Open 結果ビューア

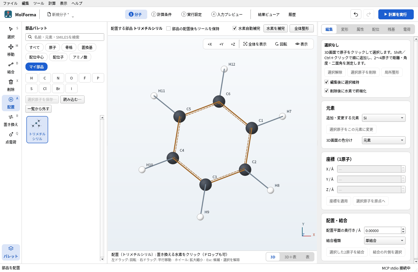coord(269,14)
